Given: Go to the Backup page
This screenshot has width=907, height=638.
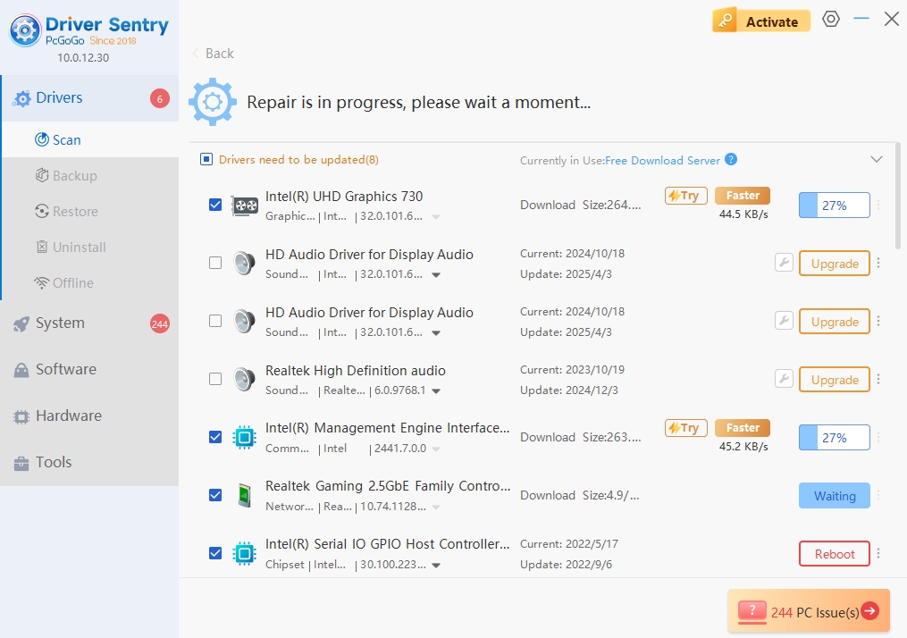Looking at the screenshot, I should pos(90,176).
